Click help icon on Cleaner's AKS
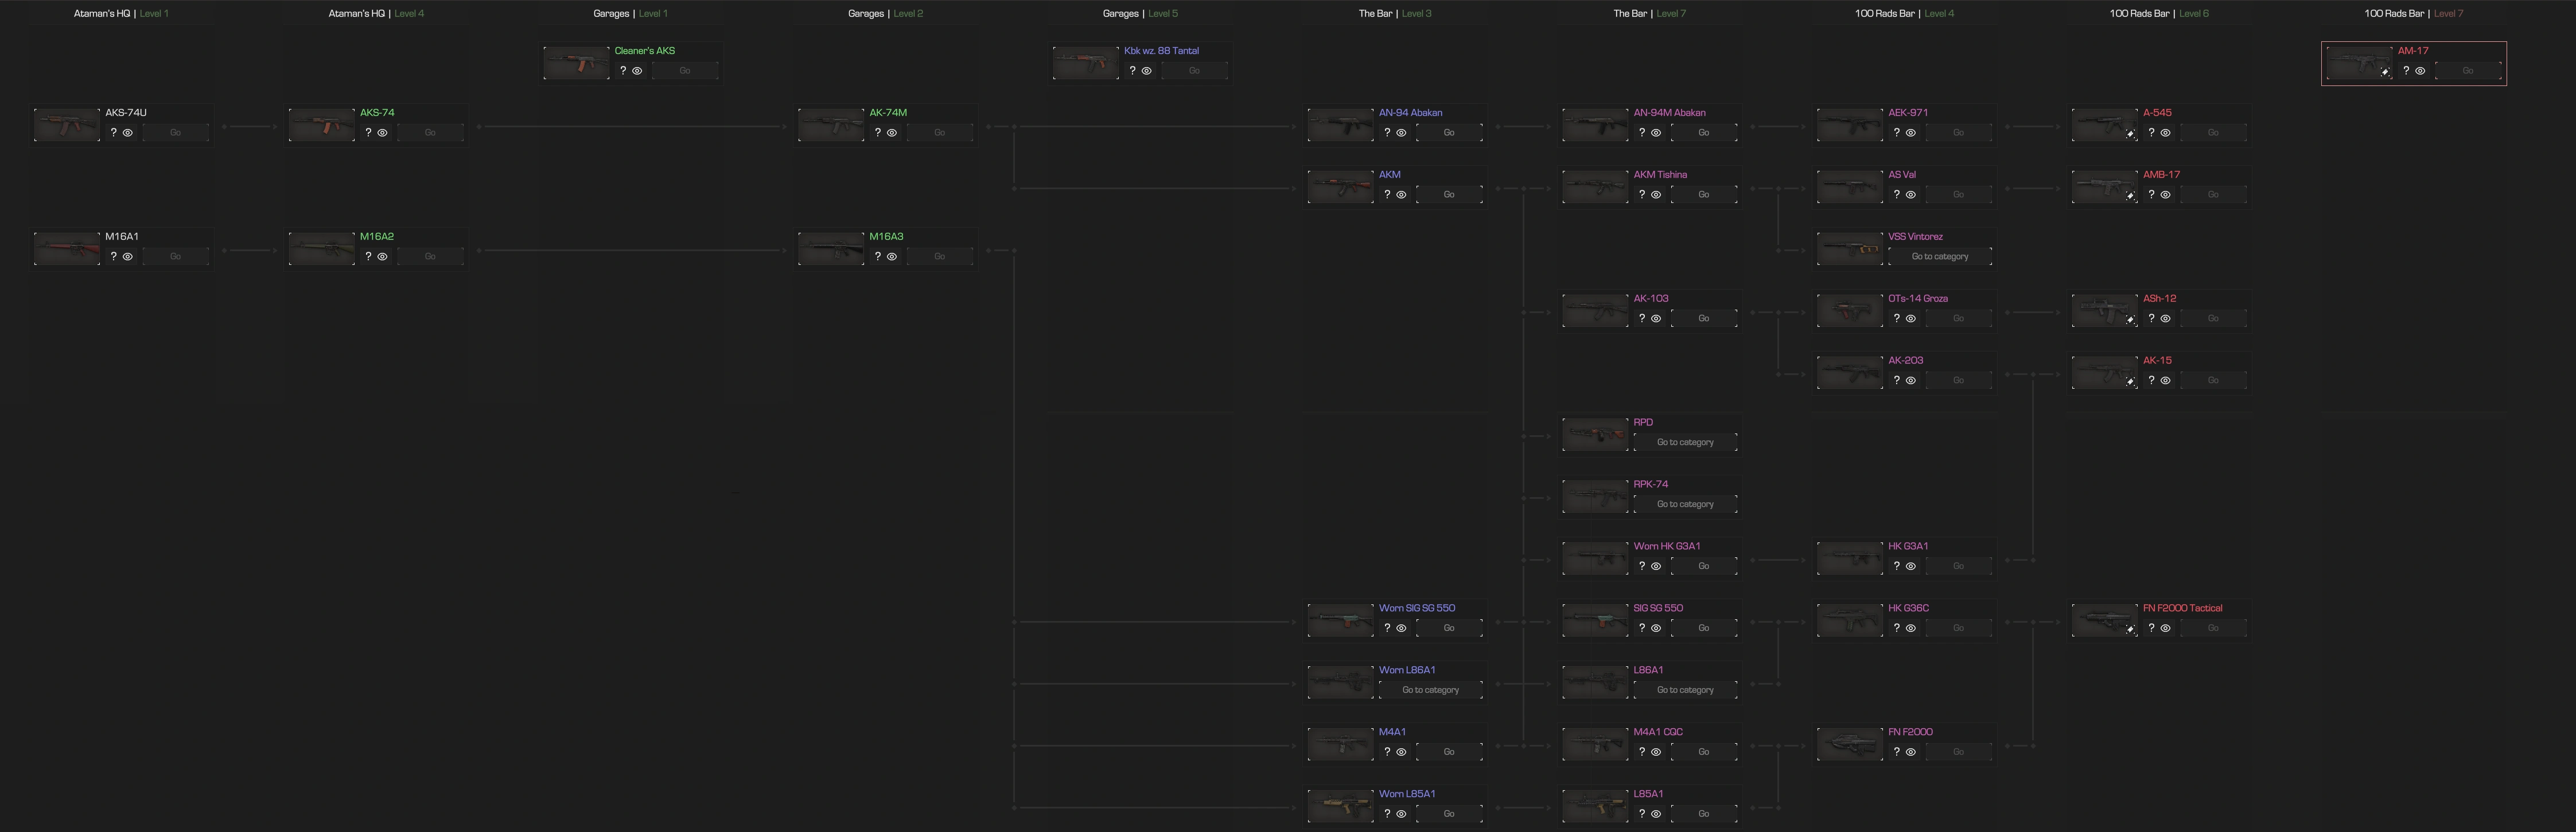The height and width of the screenshot is (832, 2576). [623, 71]
